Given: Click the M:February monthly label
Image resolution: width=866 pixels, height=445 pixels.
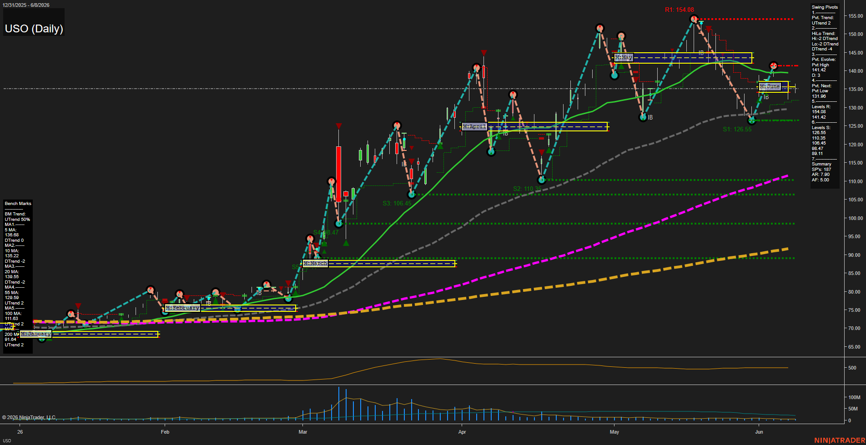Looking at the screenshot, I should (x=182, y=308).
